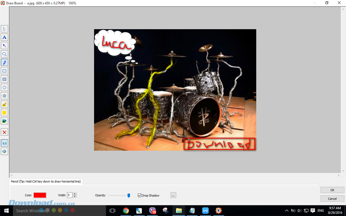Pick the outlined rectangle tool

tap(4, 71)
